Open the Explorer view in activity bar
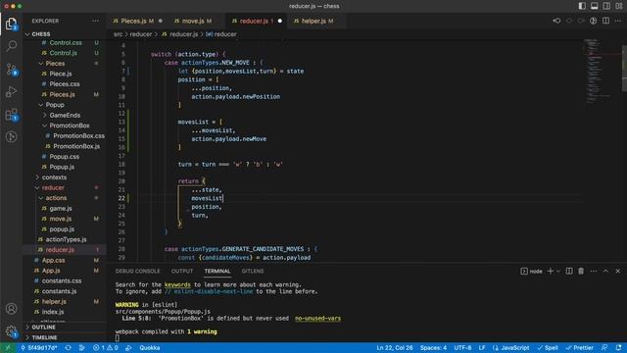 point(11,24)
